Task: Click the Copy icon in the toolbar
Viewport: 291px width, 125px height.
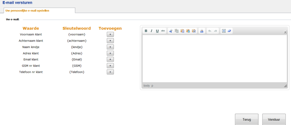Action: pyautogui.click(x=176, y=31)
